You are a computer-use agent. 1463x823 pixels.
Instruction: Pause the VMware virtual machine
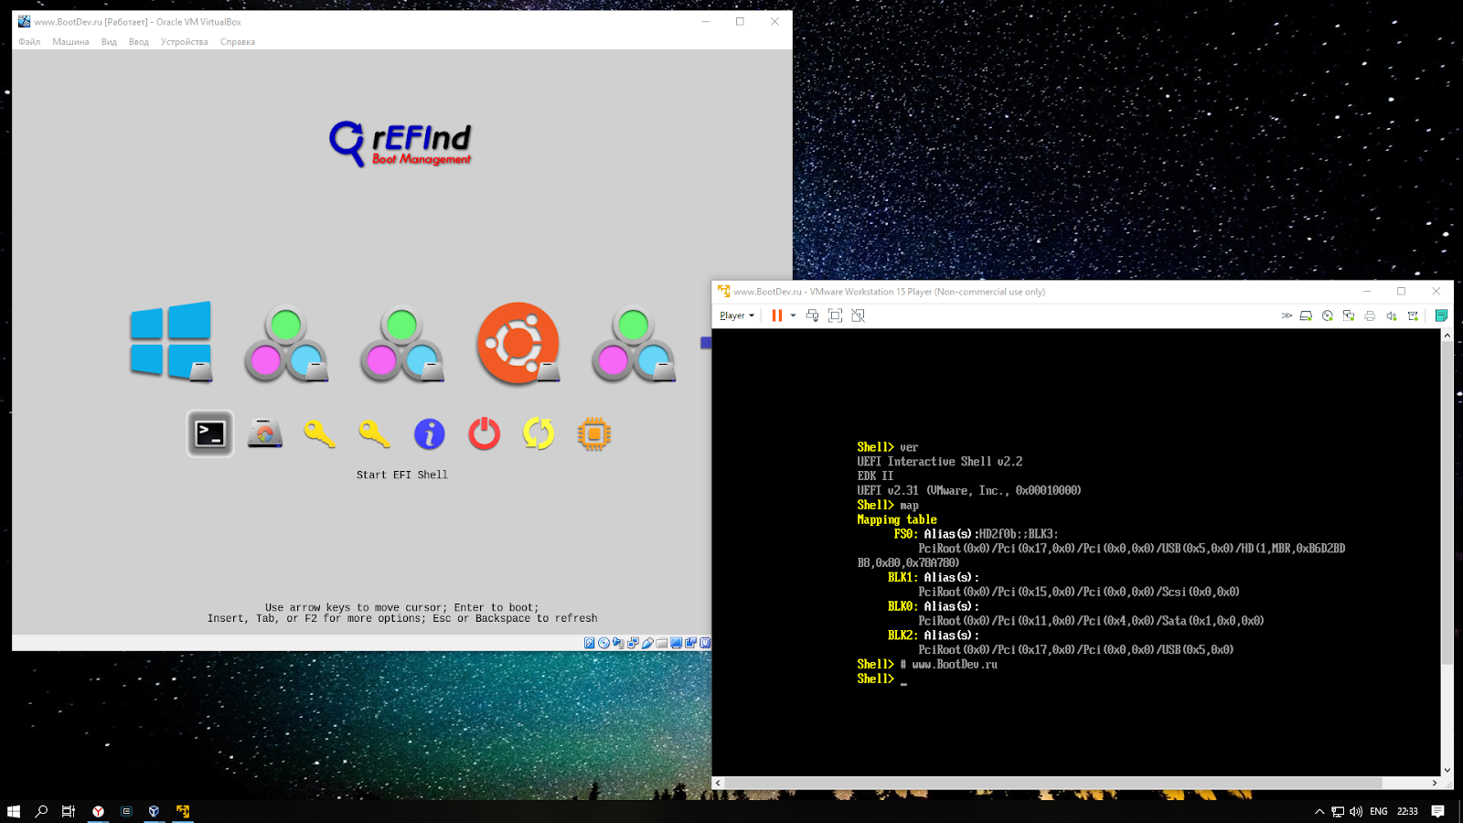pyautogui.click(x=777, y=315)
